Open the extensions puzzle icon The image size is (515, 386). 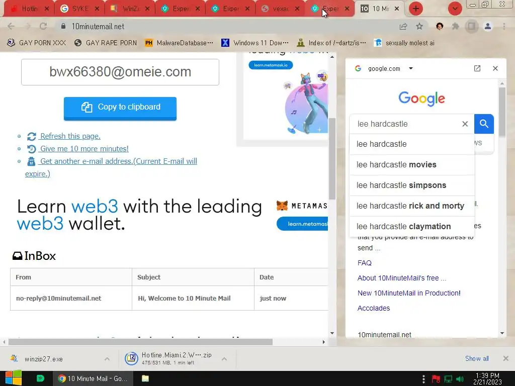pos(456,26)
